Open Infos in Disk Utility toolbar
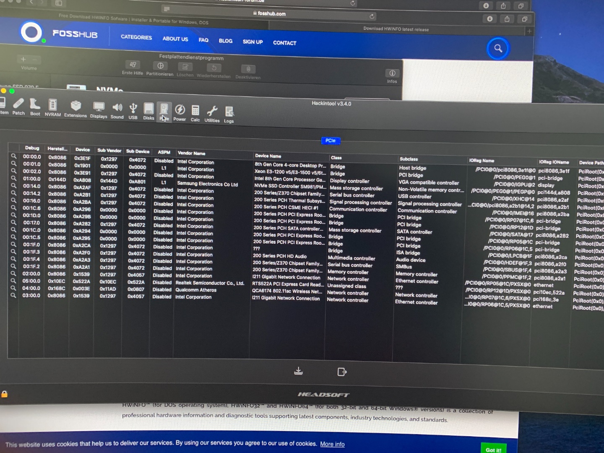Screen dimensions: 604x453 point(392,76)
